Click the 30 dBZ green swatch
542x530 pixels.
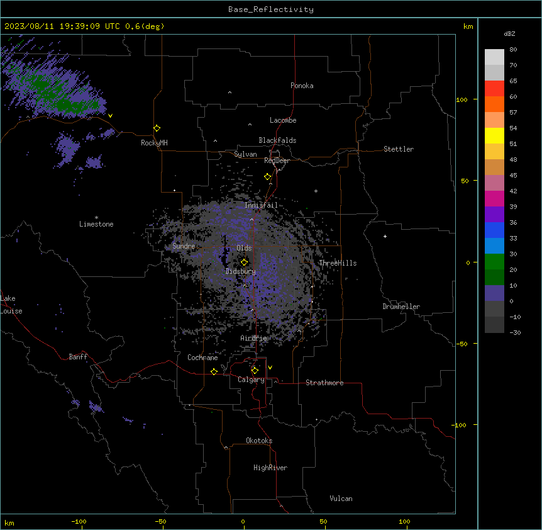pos(494,262)
